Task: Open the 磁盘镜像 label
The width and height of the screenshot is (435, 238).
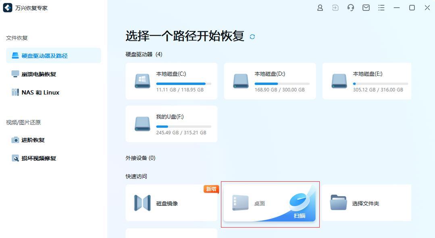Action: [167, 203]
